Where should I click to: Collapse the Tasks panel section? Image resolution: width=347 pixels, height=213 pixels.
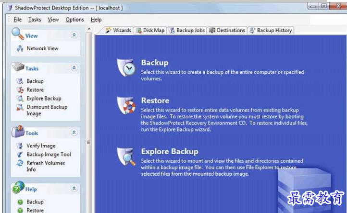[74, 67]
